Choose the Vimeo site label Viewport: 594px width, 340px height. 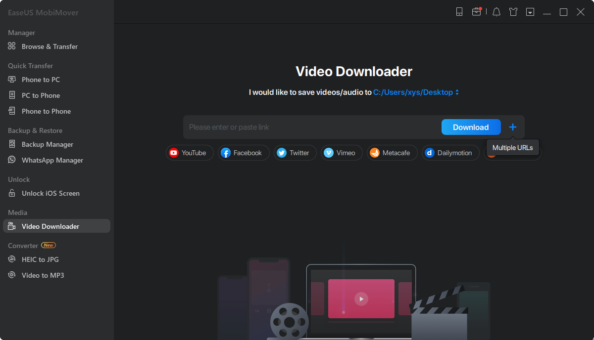(346, 153)
